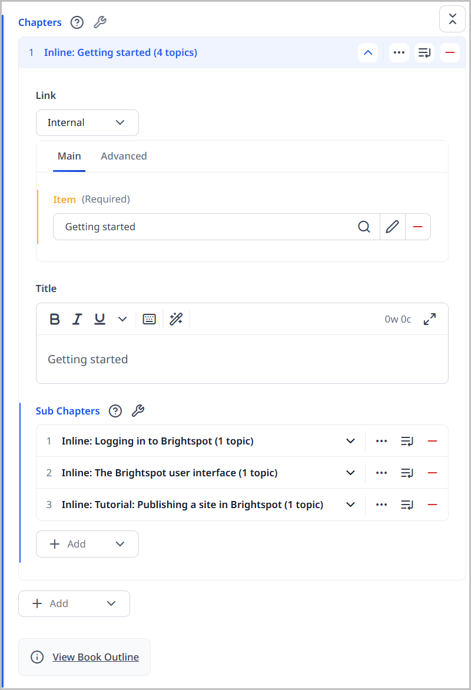
Task: Toggle italic formatting in Title editor
Action: (x=77, y=319)
